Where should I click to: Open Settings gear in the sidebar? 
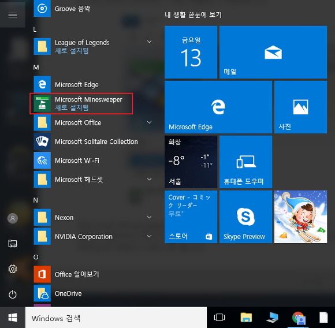13,269
